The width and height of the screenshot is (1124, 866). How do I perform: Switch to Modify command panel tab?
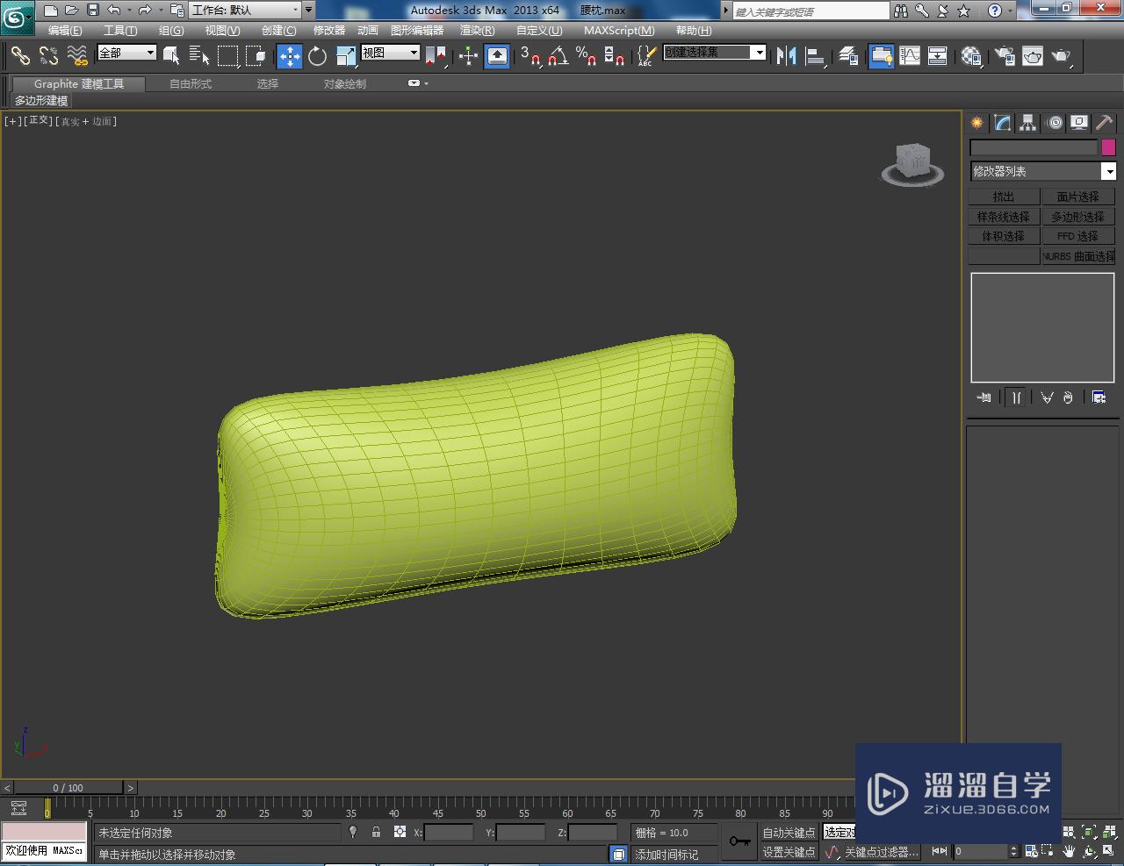[1002, 123]
